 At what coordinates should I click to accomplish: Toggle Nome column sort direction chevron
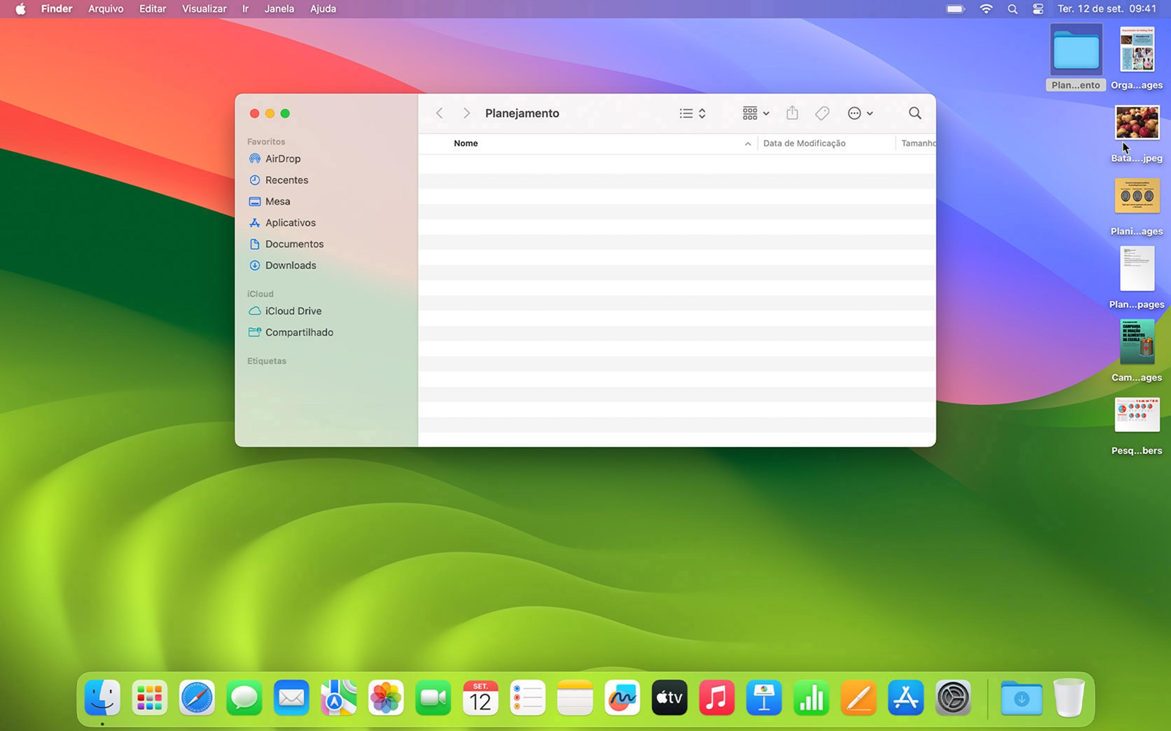pos(748,144)
